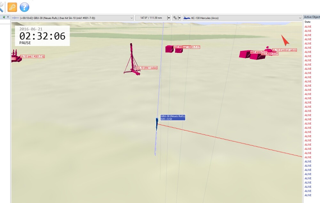
Task: Click the 02:32:06 clock overlay
Action: click(42, 36)
